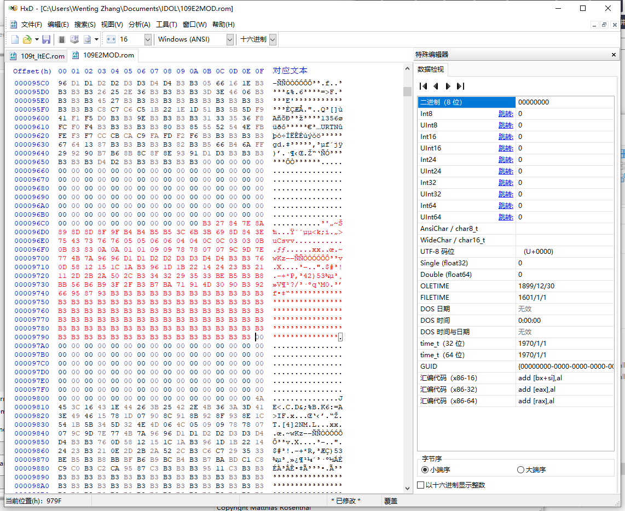Click the open disk image icon
Viewport: 625px width, 511px height.
[88, 39]
